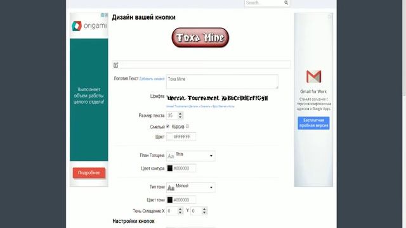Click the text size field showing 35
Screen dimensions: 406x228
pos(172,115)
